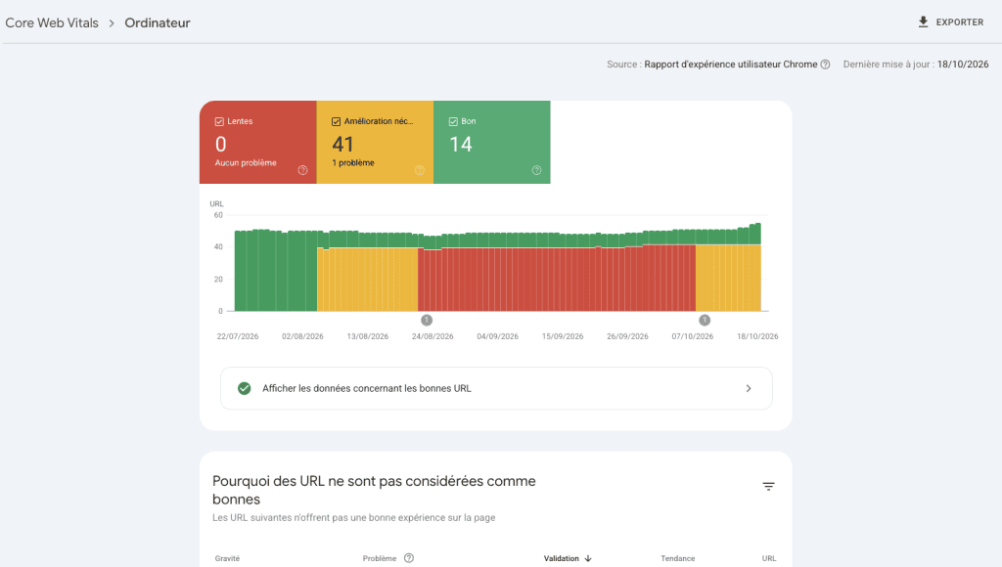The width and height of the screenshot is (1002, 567).
Task: Click the 1 problème text on yellow card
Action: (x=353, y=163)
